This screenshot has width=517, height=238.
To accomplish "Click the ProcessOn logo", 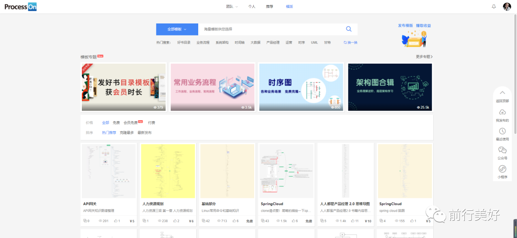I will pyautogui.click(x=21, y=7).
